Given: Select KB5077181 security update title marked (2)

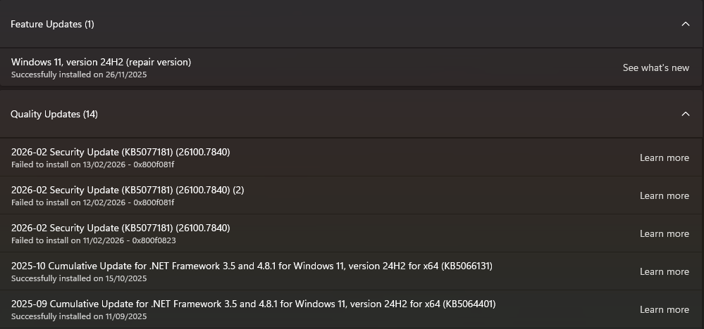Looking at the screenshot, I should pyautogui.click(x=128, y=190).
